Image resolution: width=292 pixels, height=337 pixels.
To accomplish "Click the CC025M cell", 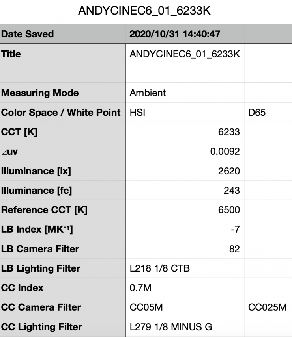I will tap(267, 307).
